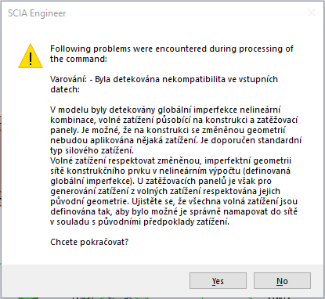This screenshot has height=299, width=325.
Task: Click the 'Varování: - Byla detekována' line
Action: [x=164, y=79]
